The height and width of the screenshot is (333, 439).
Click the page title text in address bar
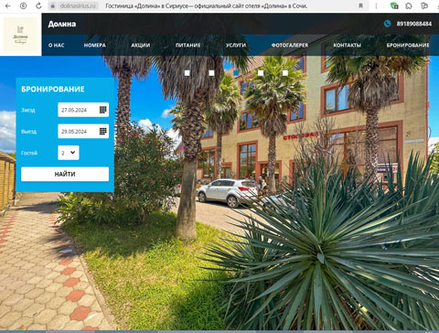point(207,5)
